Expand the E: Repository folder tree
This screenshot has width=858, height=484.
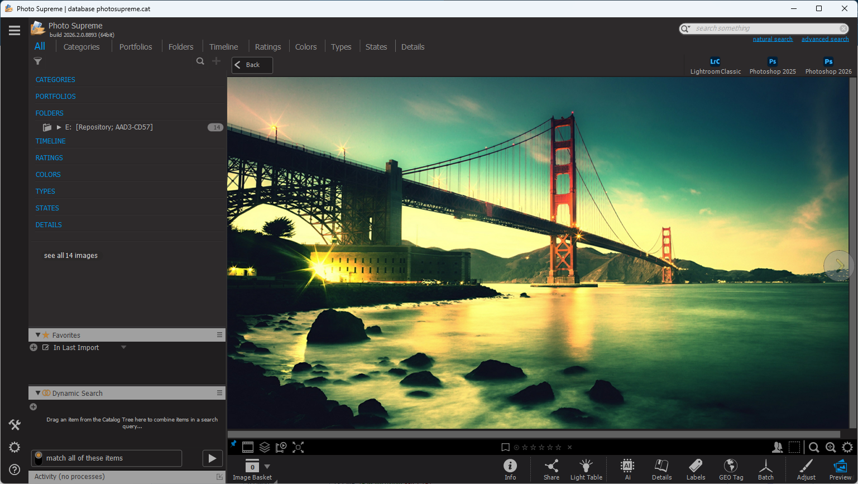pos(59,127)
